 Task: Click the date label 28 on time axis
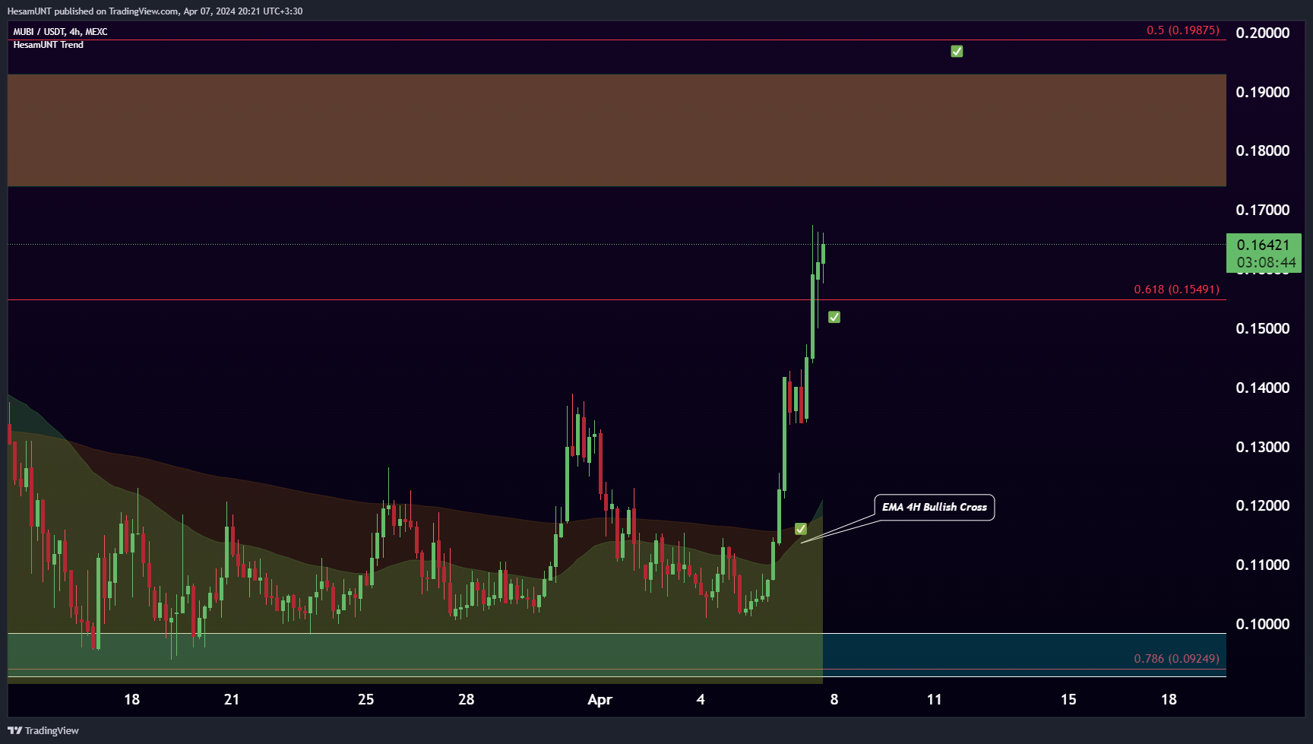point(466,699)
